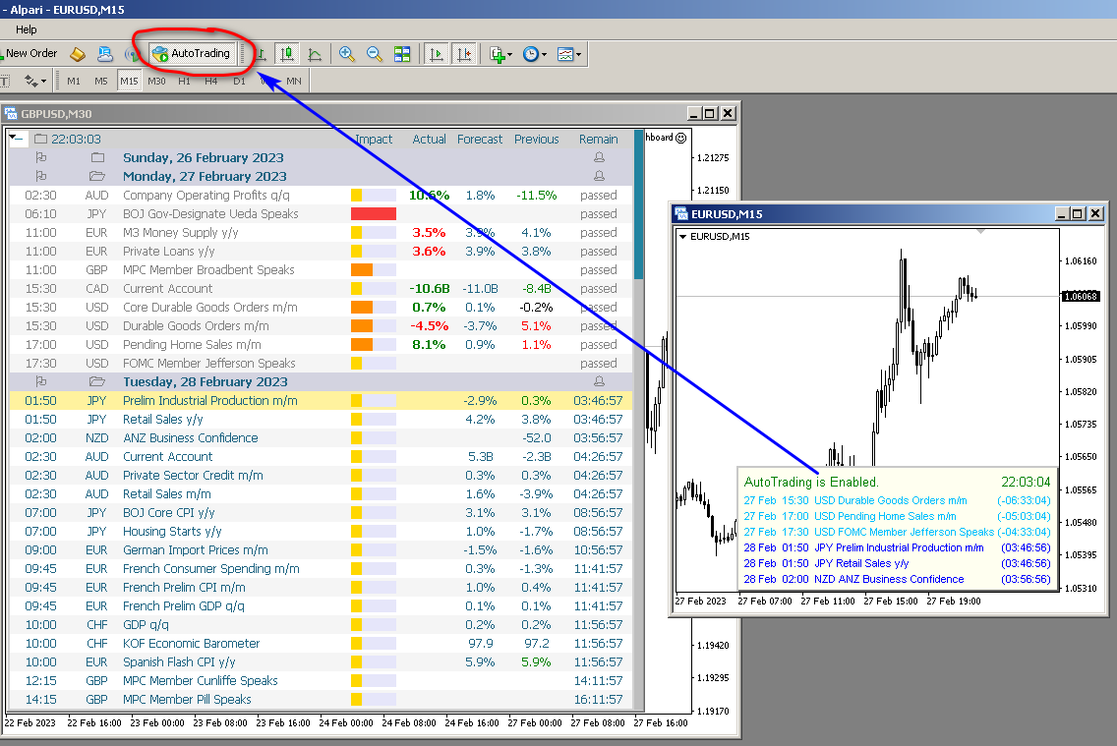Maximize the EURUSD,M15 chart window
Screen dimensions: 1117x746
point(1077,213)
